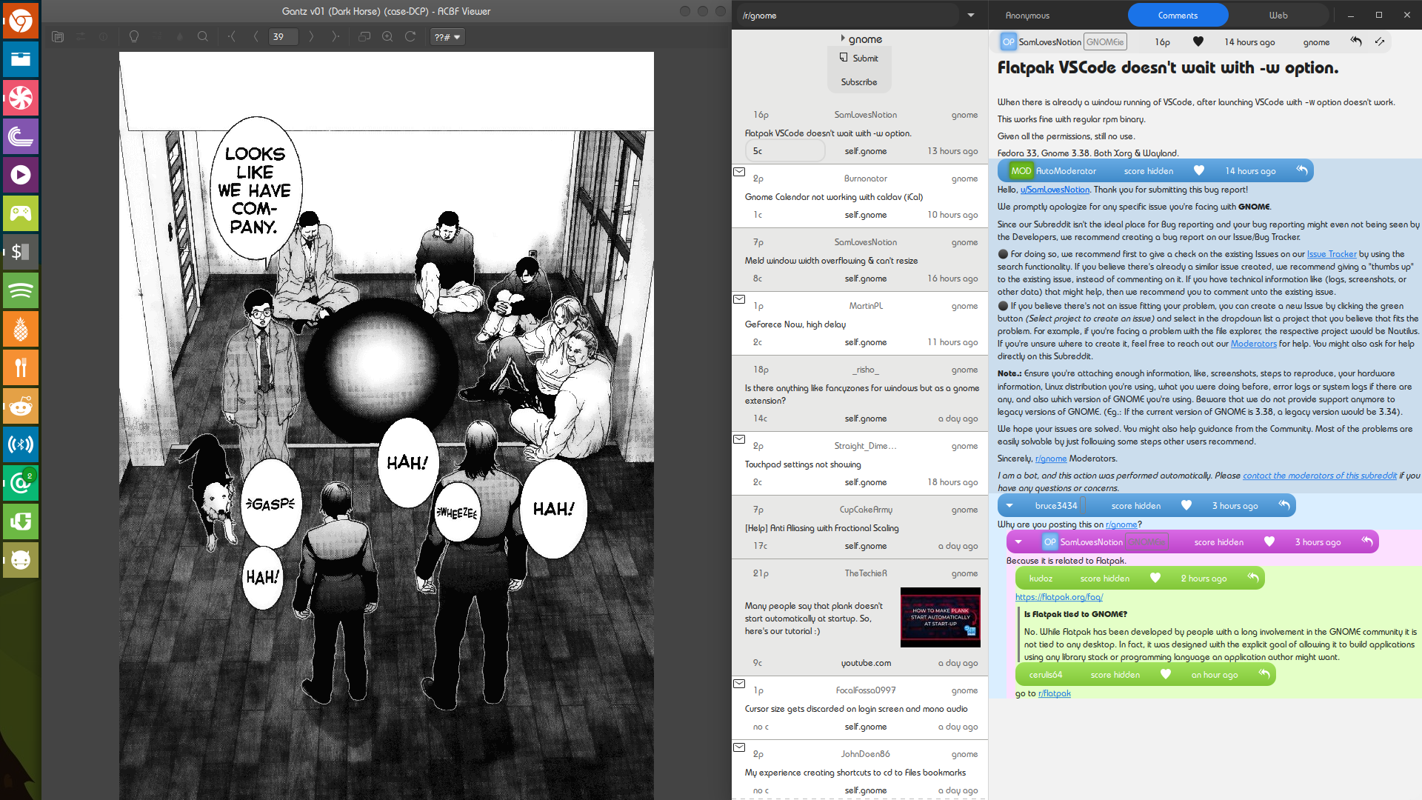1422x800 pixels.
Task: Reply to the AutoModerator comment
Action: click(x=1301, y=171)
